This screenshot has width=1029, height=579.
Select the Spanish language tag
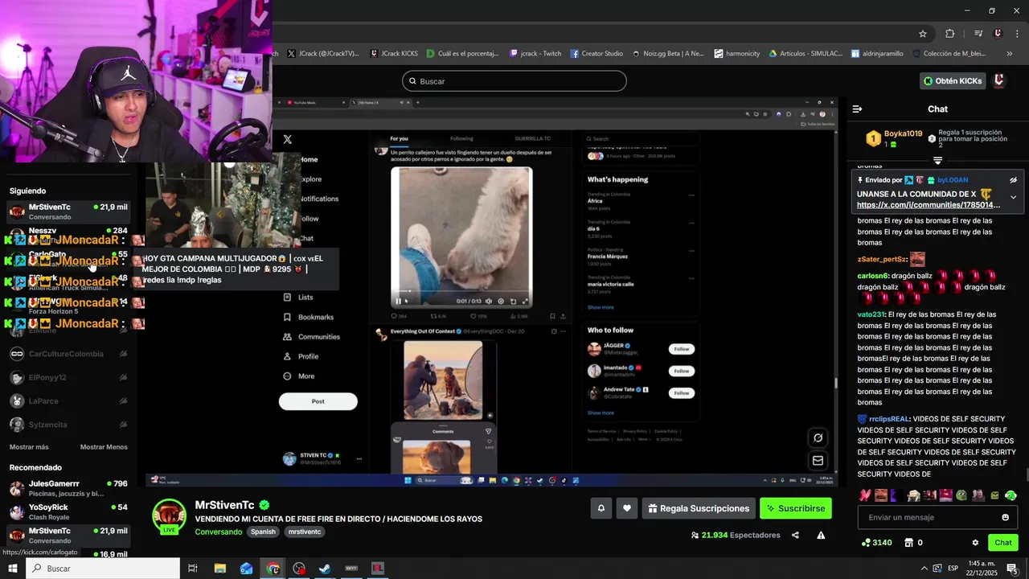[x=262, y=532]
